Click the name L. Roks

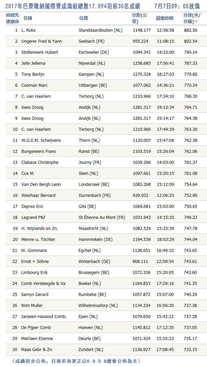[28, 30]
